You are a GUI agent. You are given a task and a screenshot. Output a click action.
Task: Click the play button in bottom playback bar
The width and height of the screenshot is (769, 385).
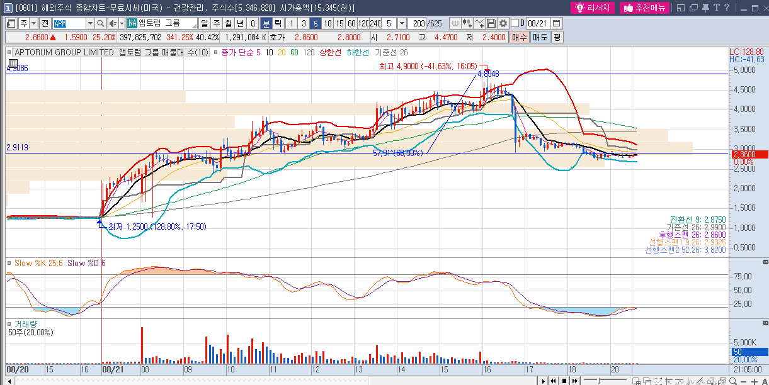(x=543, y=381)
